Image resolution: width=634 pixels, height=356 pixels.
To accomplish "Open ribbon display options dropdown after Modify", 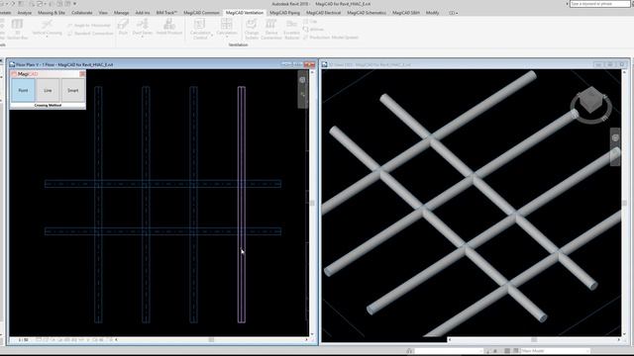I will (454, 13).
